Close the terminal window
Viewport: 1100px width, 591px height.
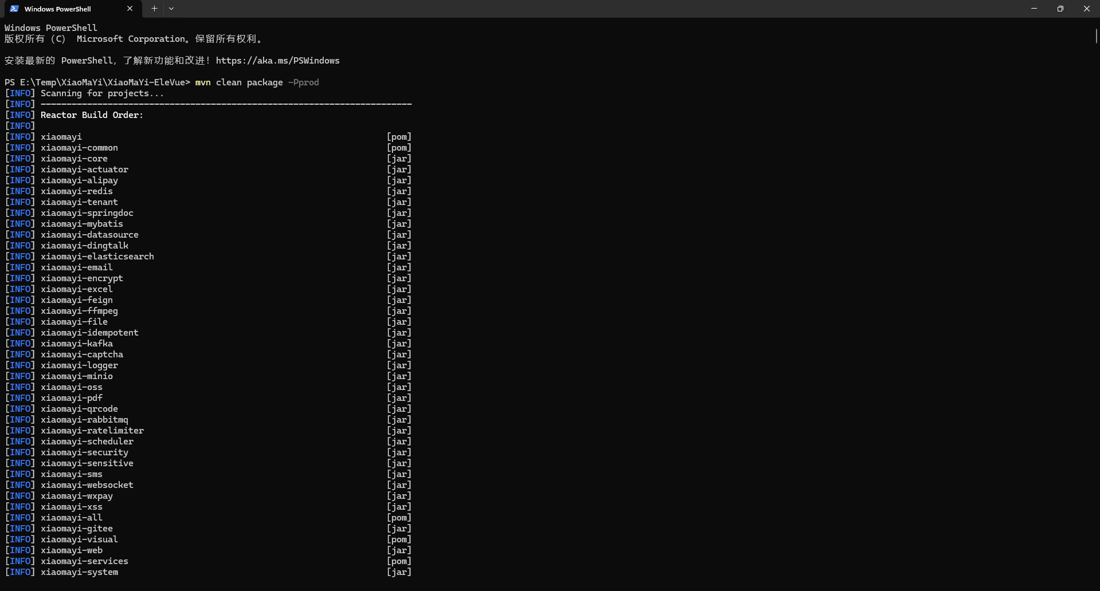point(1087,9)
